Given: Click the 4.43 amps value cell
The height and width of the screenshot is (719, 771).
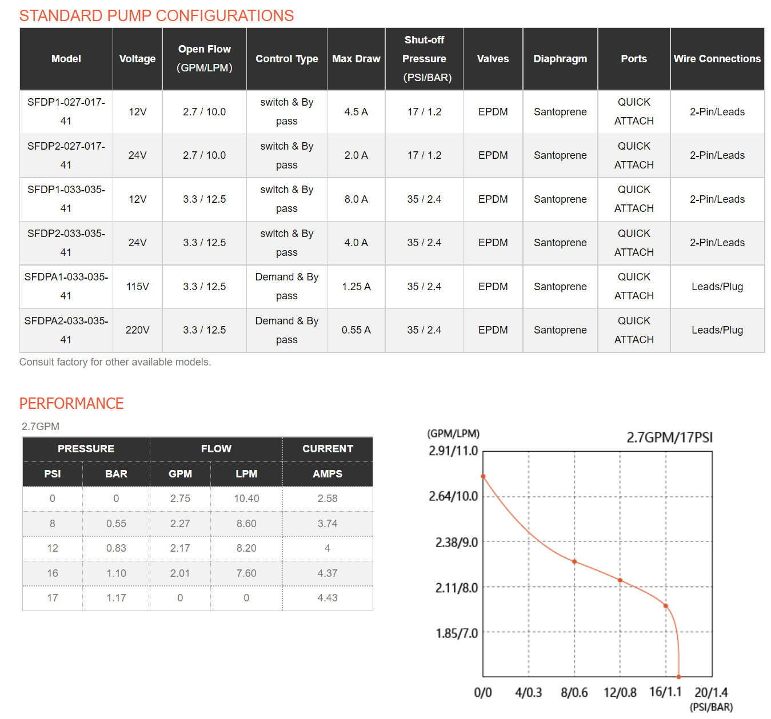Looking at the screenshot, I should pos(327,598).
